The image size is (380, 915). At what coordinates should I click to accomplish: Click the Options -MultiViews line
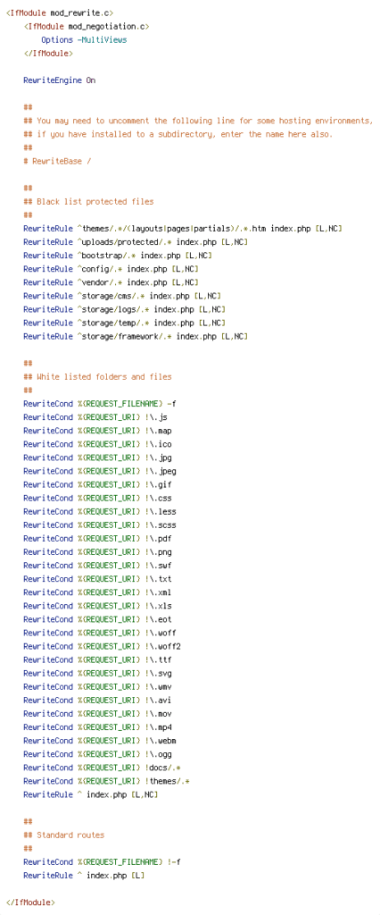click(84, 39)
